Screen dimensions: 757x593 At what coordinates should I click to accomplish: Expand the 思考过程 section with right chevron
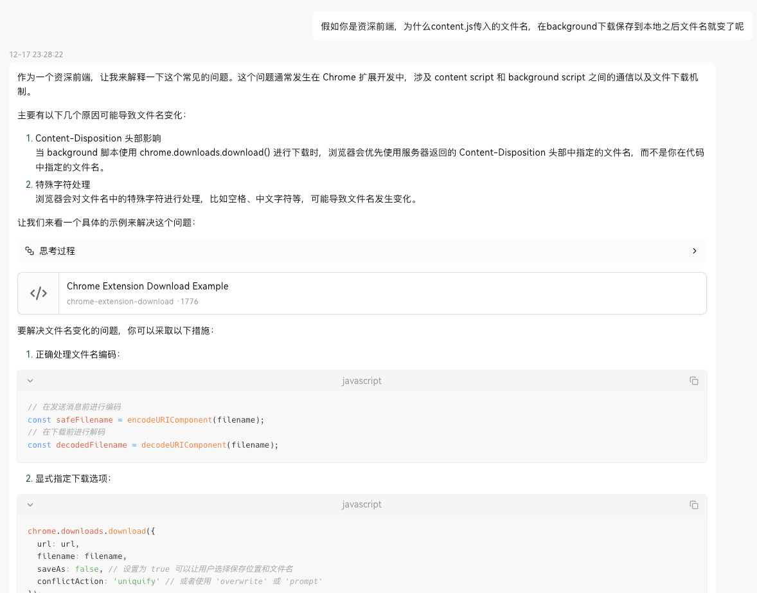[694, 251]
